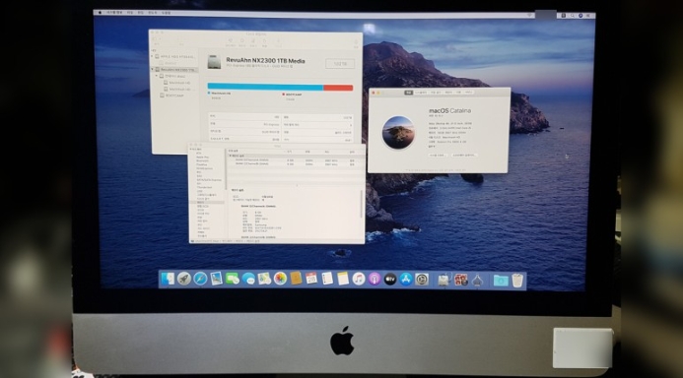This screenshot has height=378, width=683.
Task: Click First Aid in Disk Utility toolbar
Action: pos(231,42)
